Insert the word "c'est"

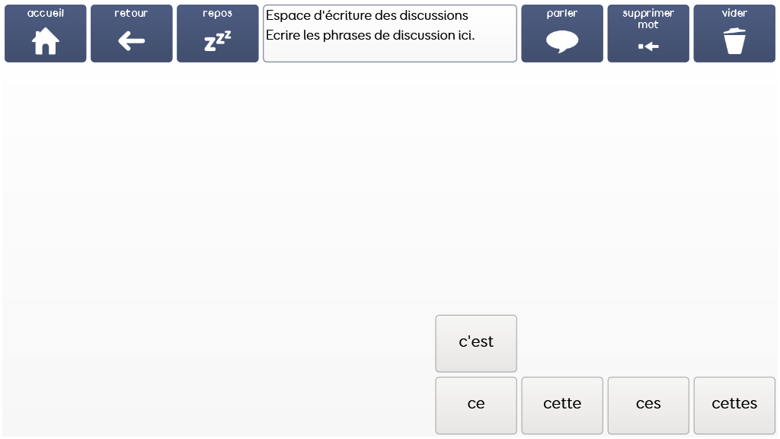pyautogui.click(x=476, y=342)
